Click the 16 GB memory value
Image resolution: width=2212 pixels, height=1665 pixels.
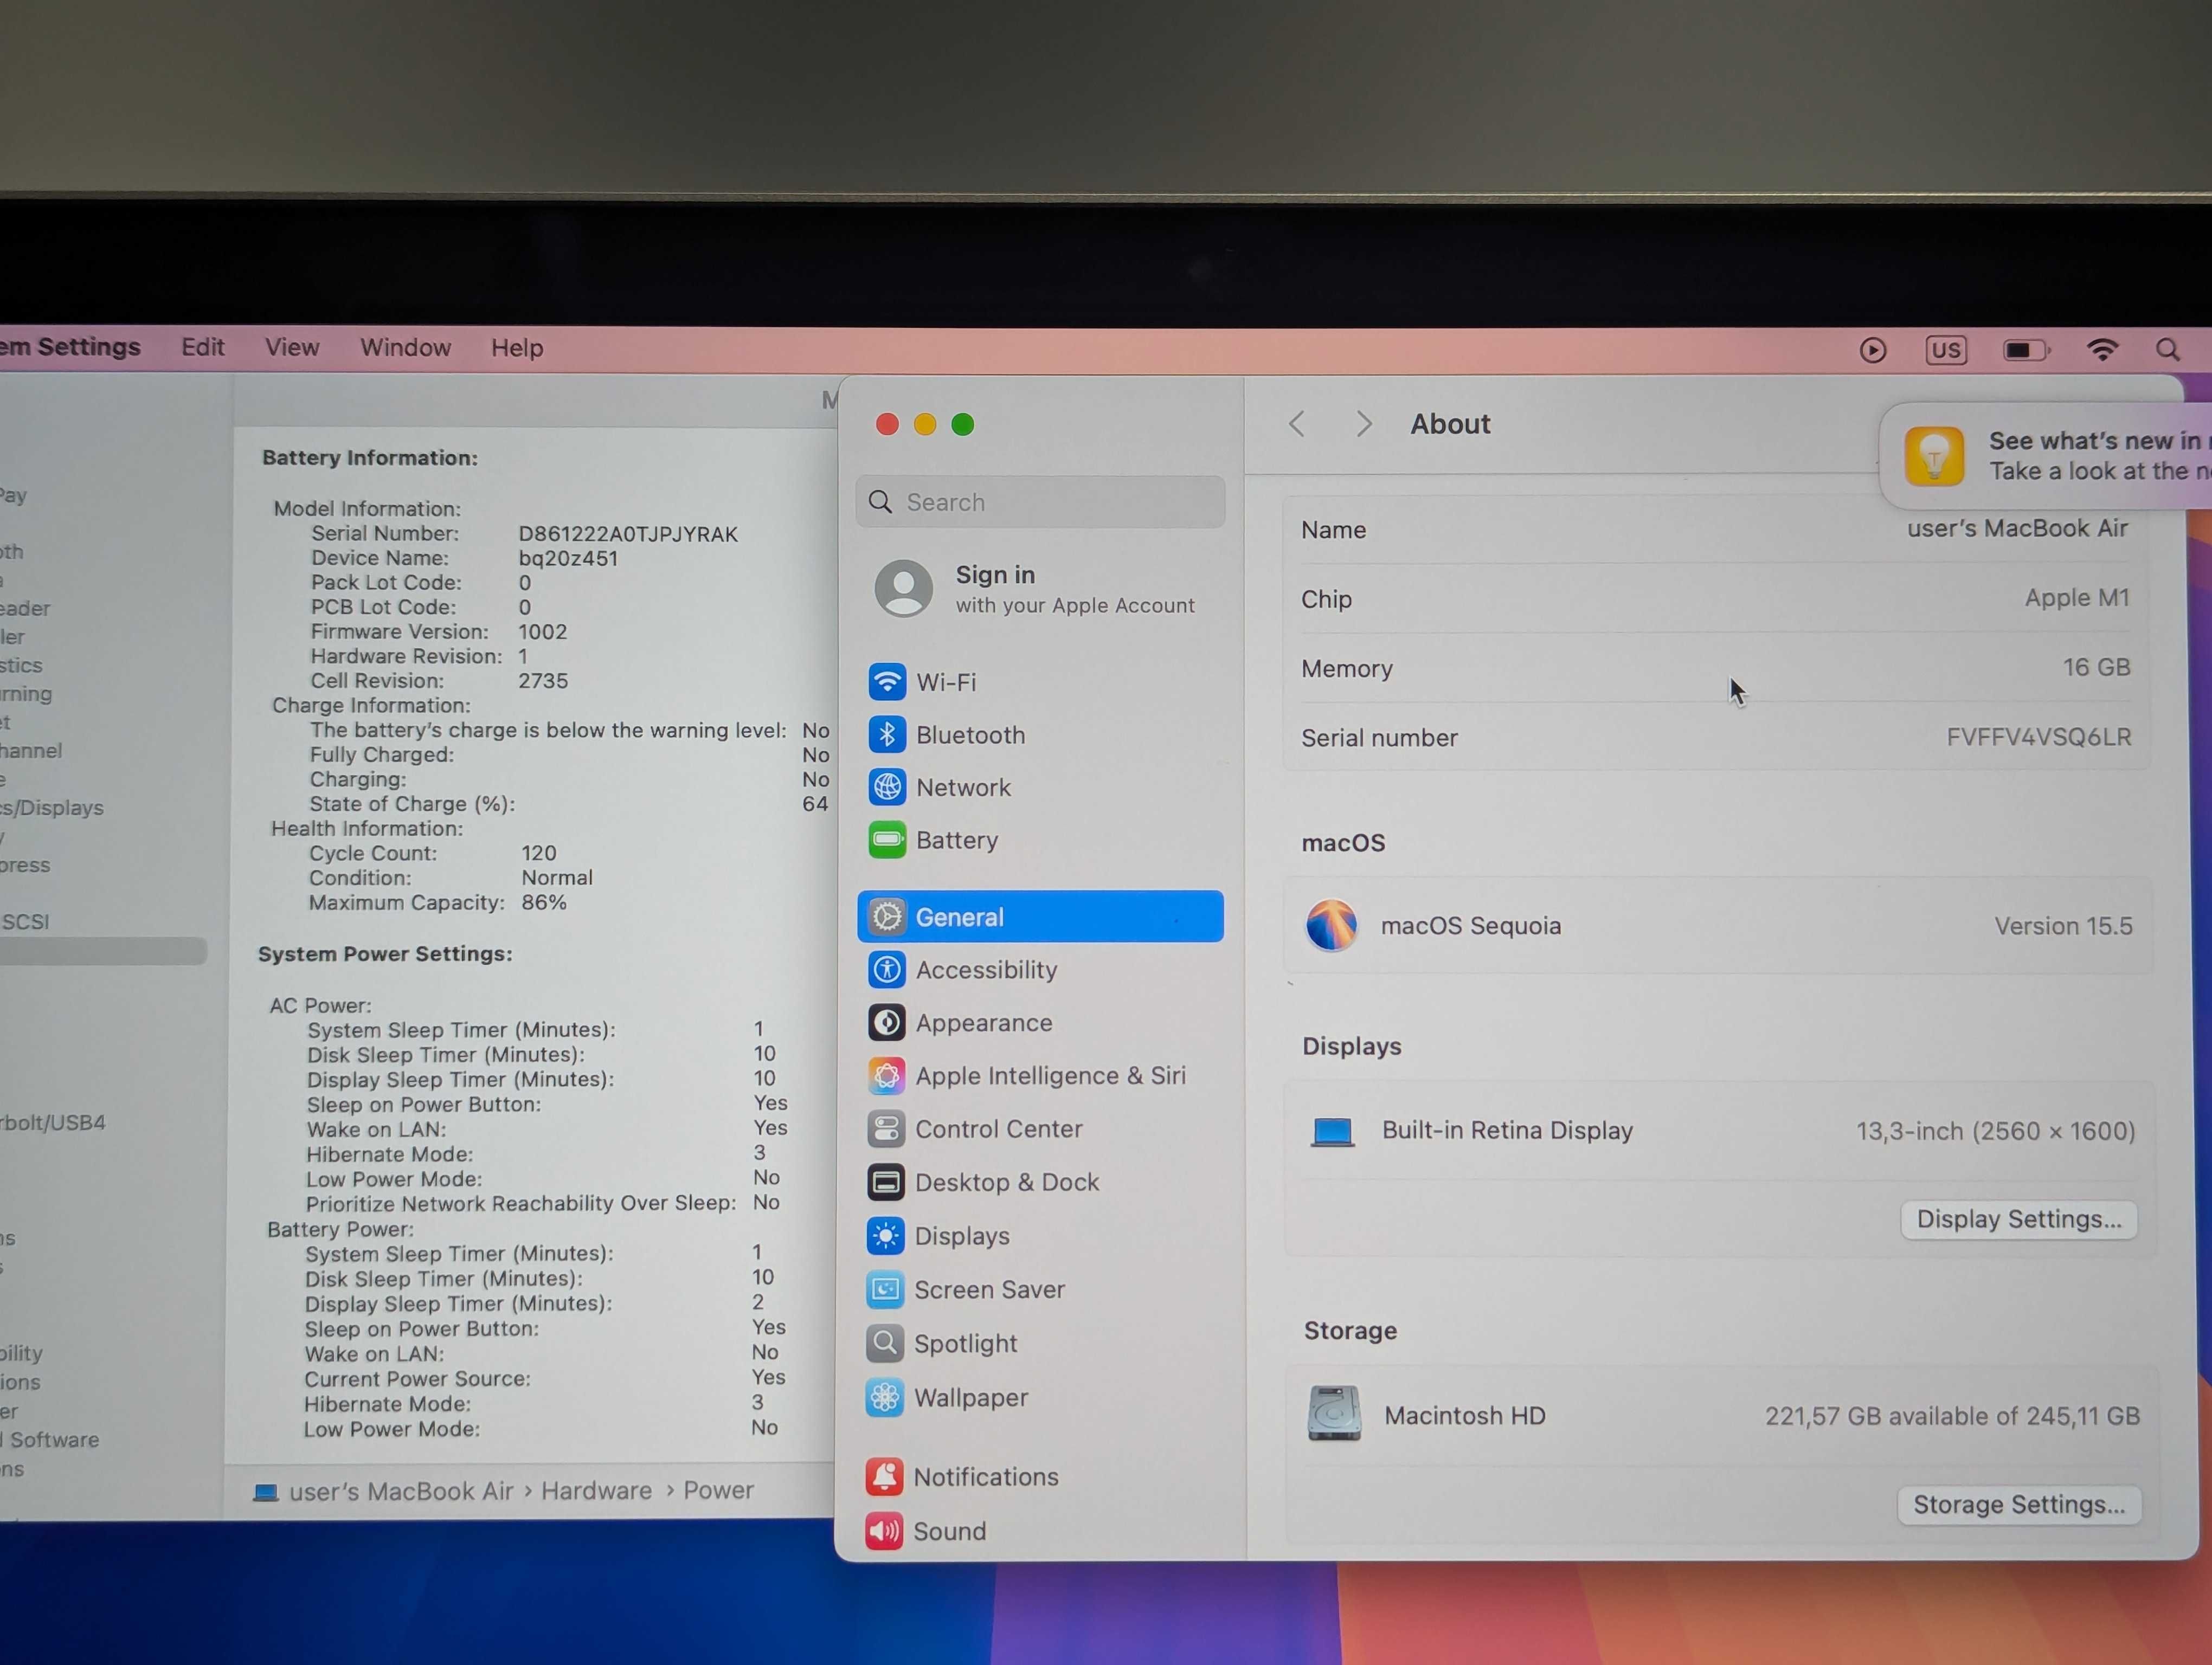2096,667
